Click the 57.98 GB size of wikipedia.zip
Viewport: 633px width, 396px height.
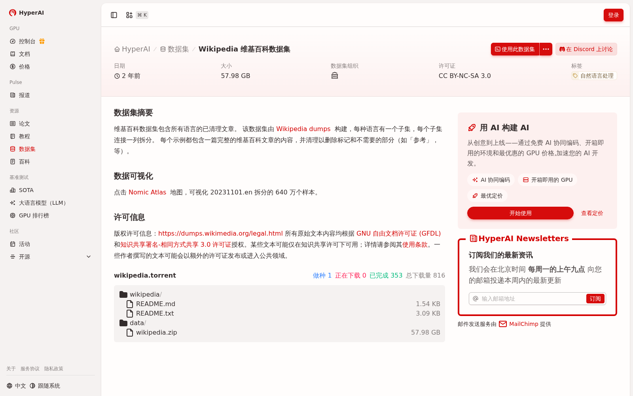[x=425, y=332]
